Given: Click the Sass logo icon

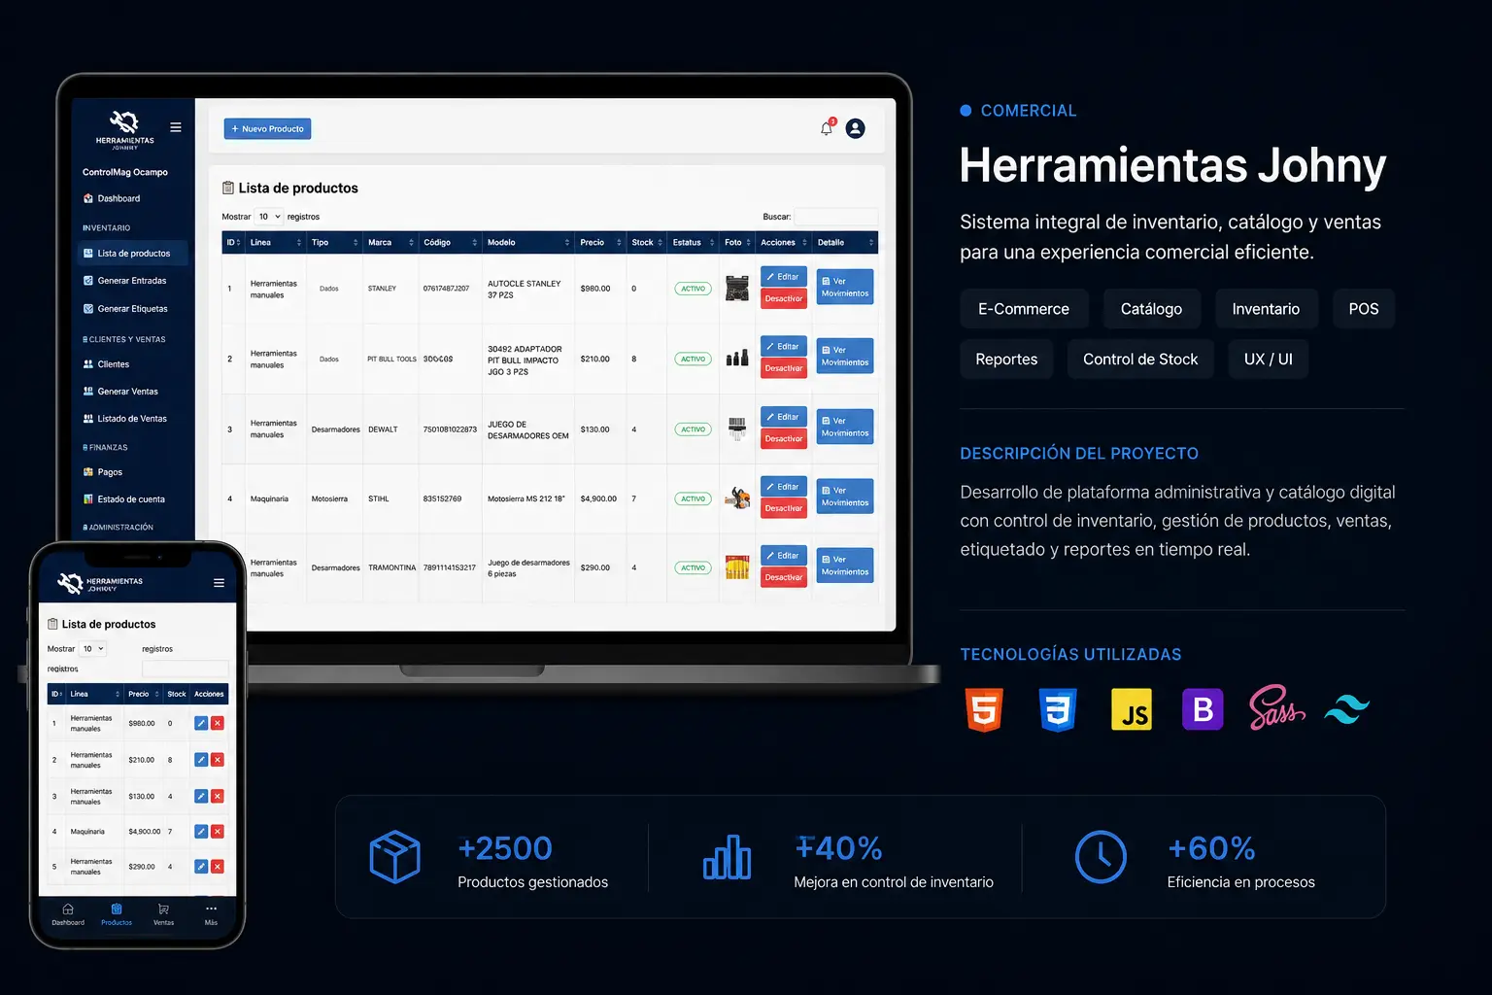Looking at the screenshot, I should click(1276, 708).
